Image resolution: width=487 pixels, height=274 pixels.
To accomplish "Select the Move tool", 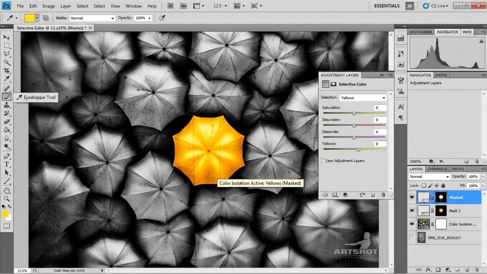I will [7, 38].
